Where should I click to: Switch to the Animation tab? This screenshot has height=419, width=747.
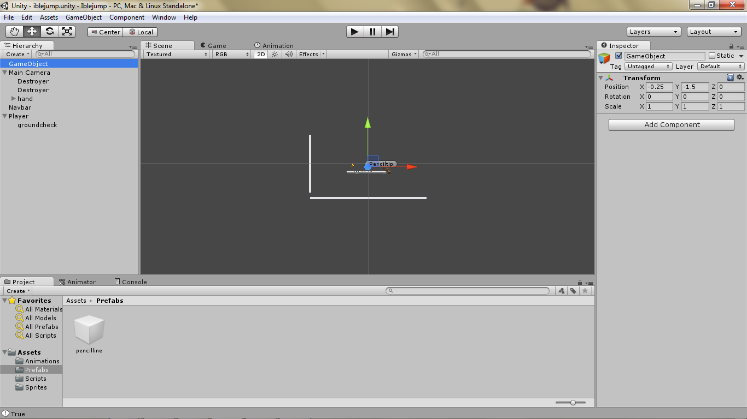(274, 46)
